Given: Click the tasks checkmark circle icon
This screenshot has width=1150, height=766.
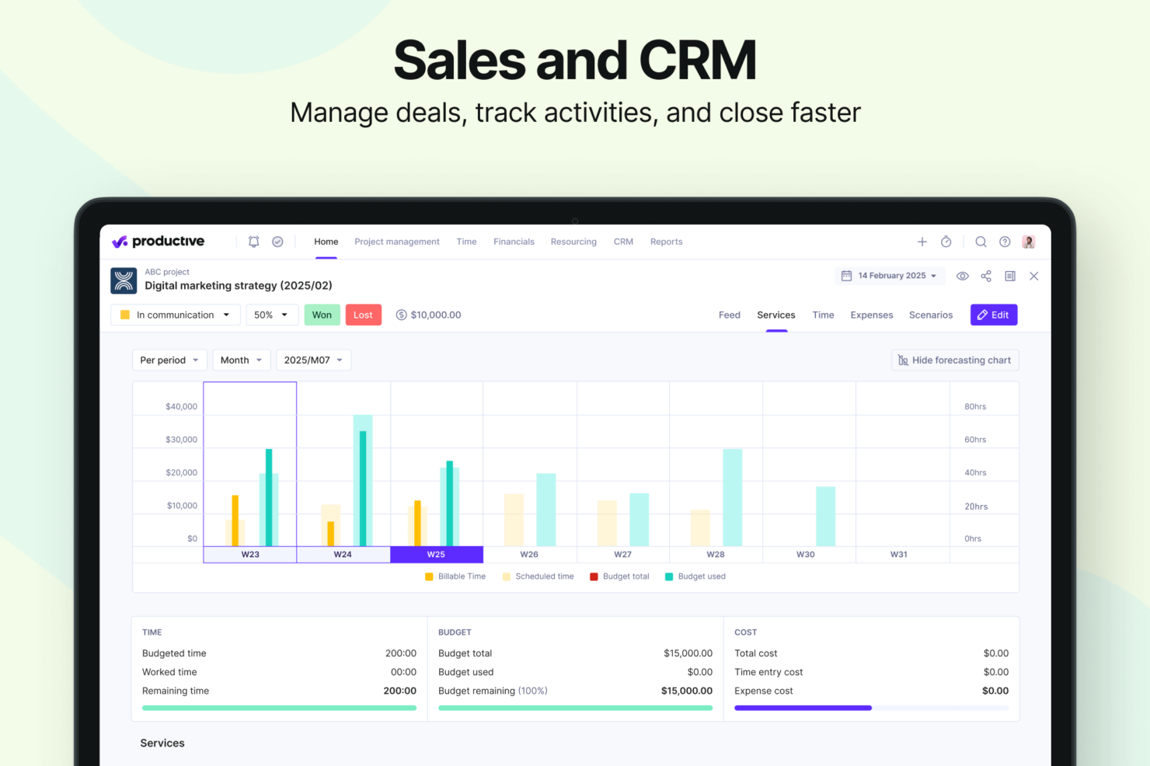Looking at the screenshot, I should pos(277,242).
